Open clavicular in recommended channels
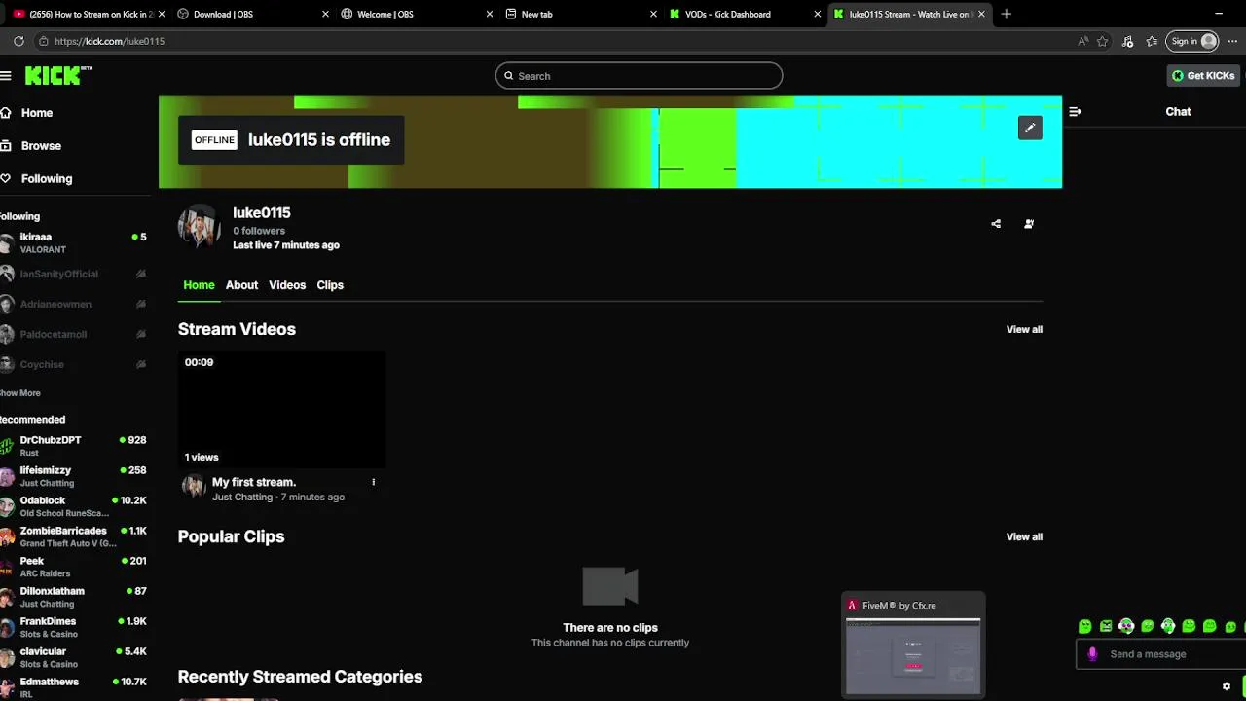Screen dimensions: 1246x701 click(73, 657)
